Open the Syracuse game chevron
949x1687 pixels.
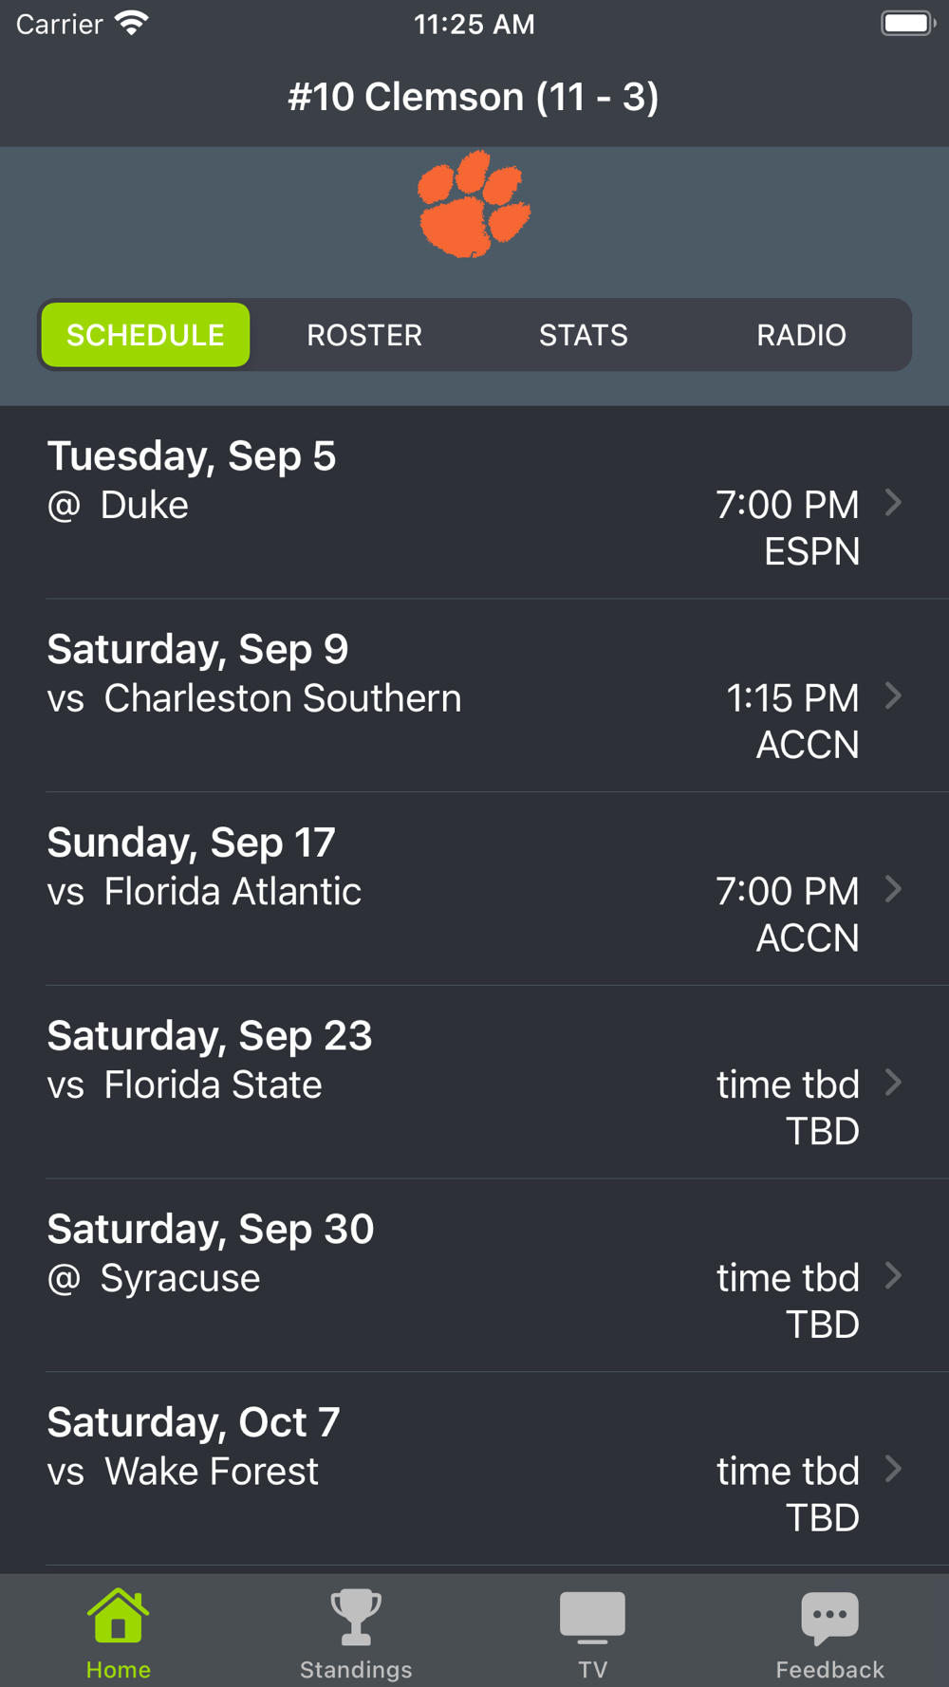[893, 1276]
